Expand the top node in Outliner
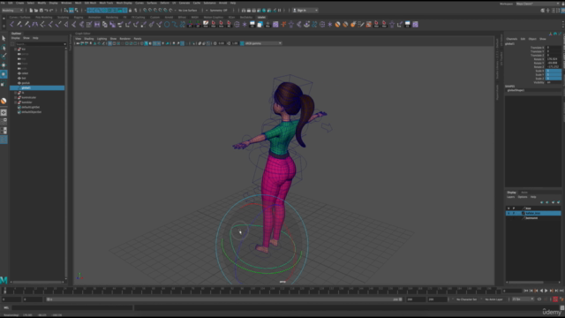The height and width of the screenshot is (318, 565). [x=15, y=49]
